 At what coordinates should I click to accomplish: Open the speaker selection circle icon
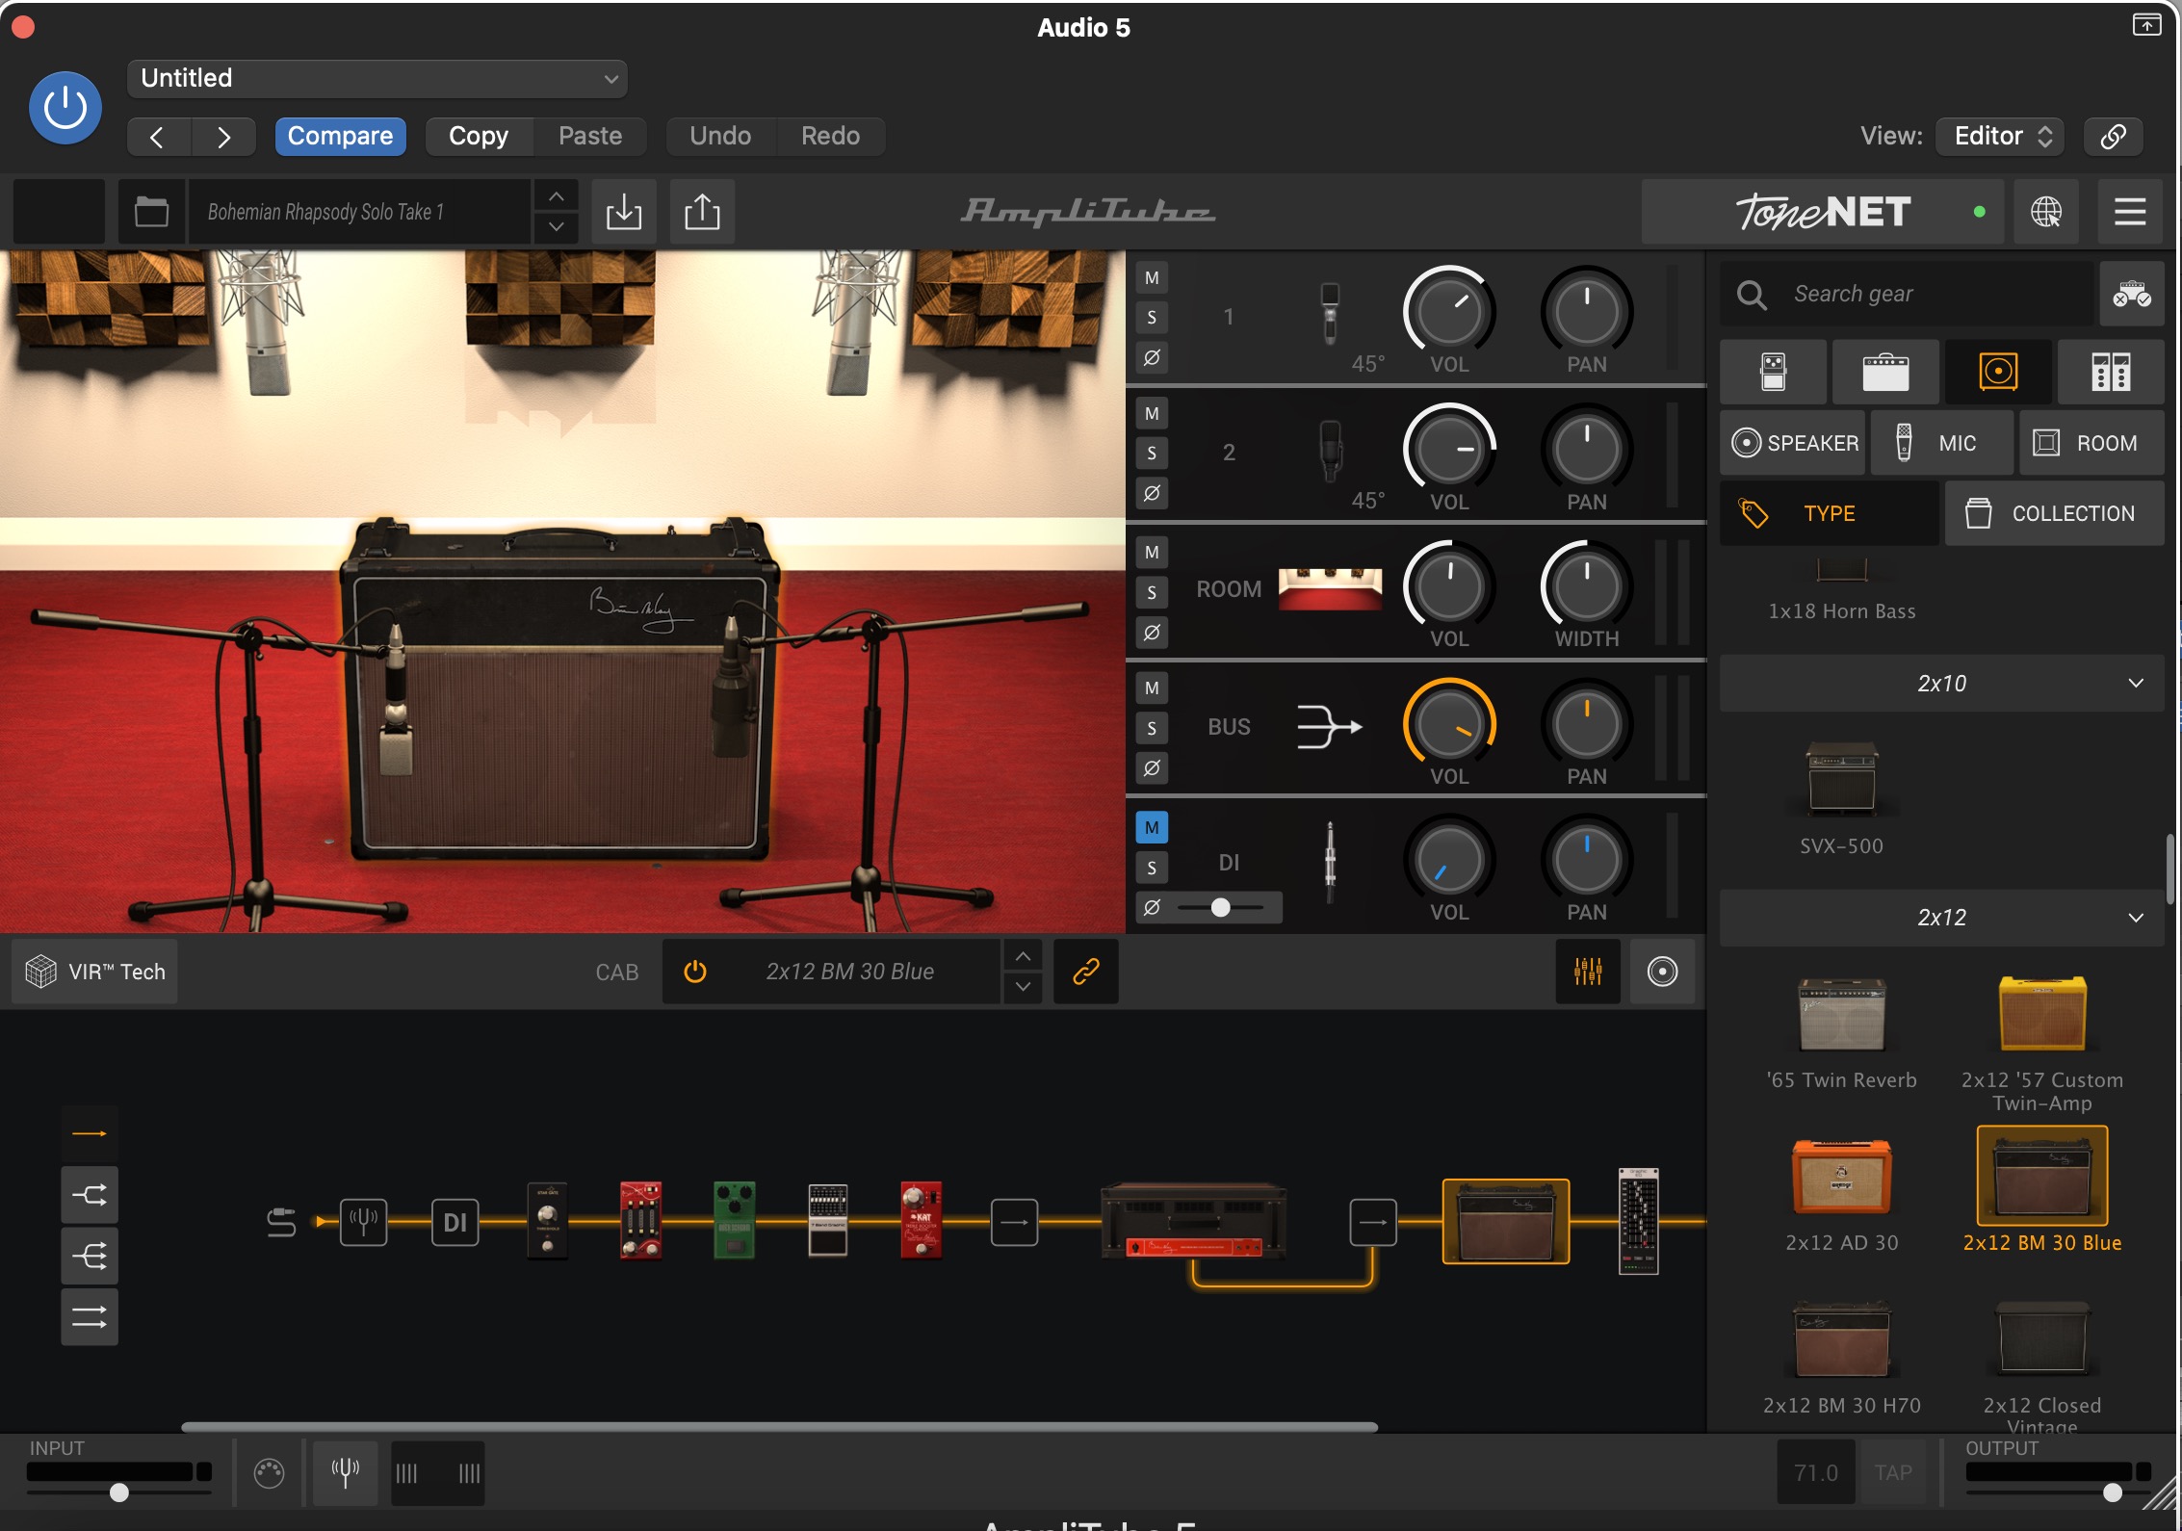click(1662, 973)
